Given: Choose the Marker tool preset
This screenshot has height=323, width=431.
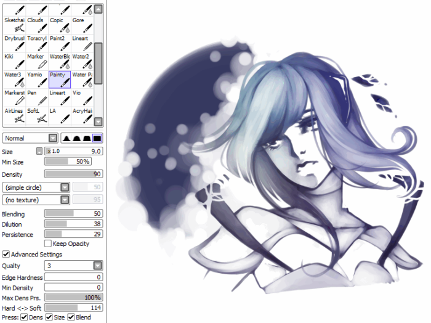Looking at the screenshot, I should point(37,61).
